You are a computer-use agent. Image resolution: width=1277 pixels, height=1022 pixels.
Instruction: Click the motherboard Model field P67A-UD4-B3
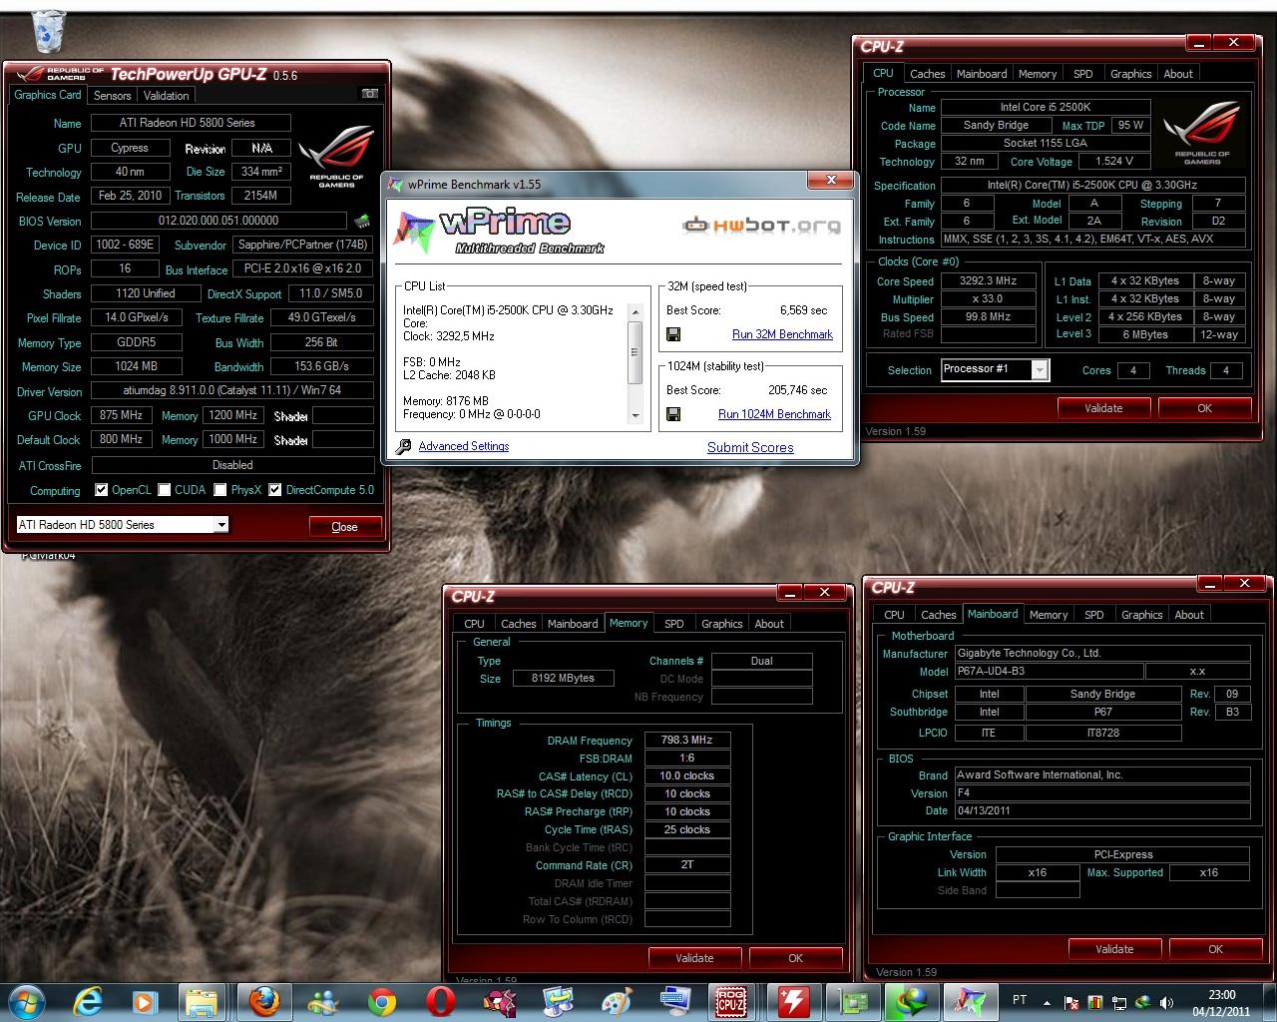[x=1048, y=672]
